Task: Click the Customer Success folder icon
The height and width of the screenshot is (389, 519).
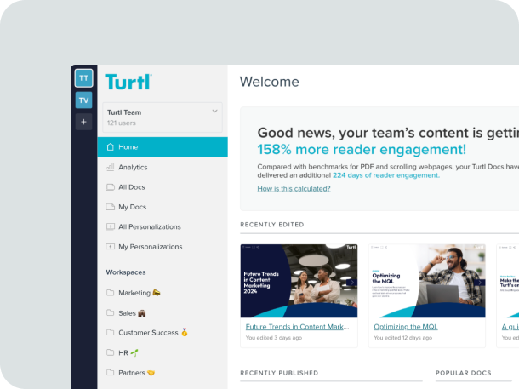Action: [111, 332]
